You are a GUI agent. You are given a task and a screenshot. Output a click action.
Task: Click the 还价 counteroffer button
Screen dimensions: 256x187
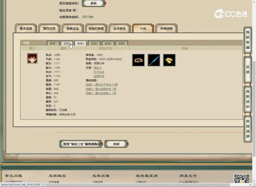93,3
